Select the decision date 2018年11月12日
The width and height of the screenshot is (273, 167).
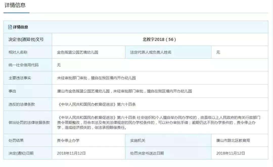pos(71,153)
